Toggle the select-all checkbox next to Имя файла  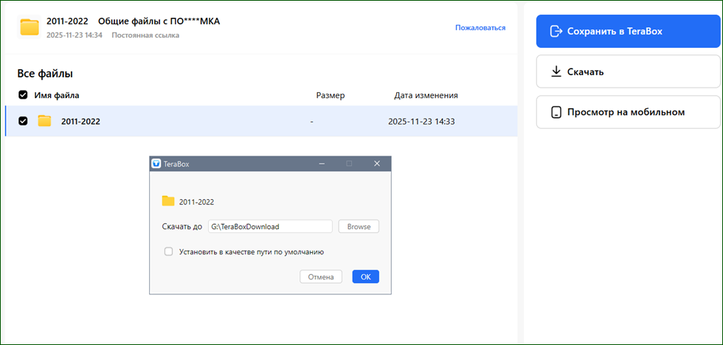pos(23,95)
